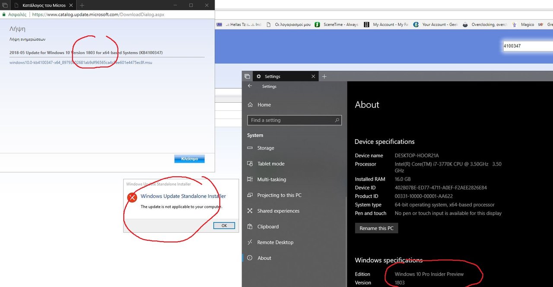Click the back arrow in Settings
This screenshot has height=287, width=553.
point(250,86)
